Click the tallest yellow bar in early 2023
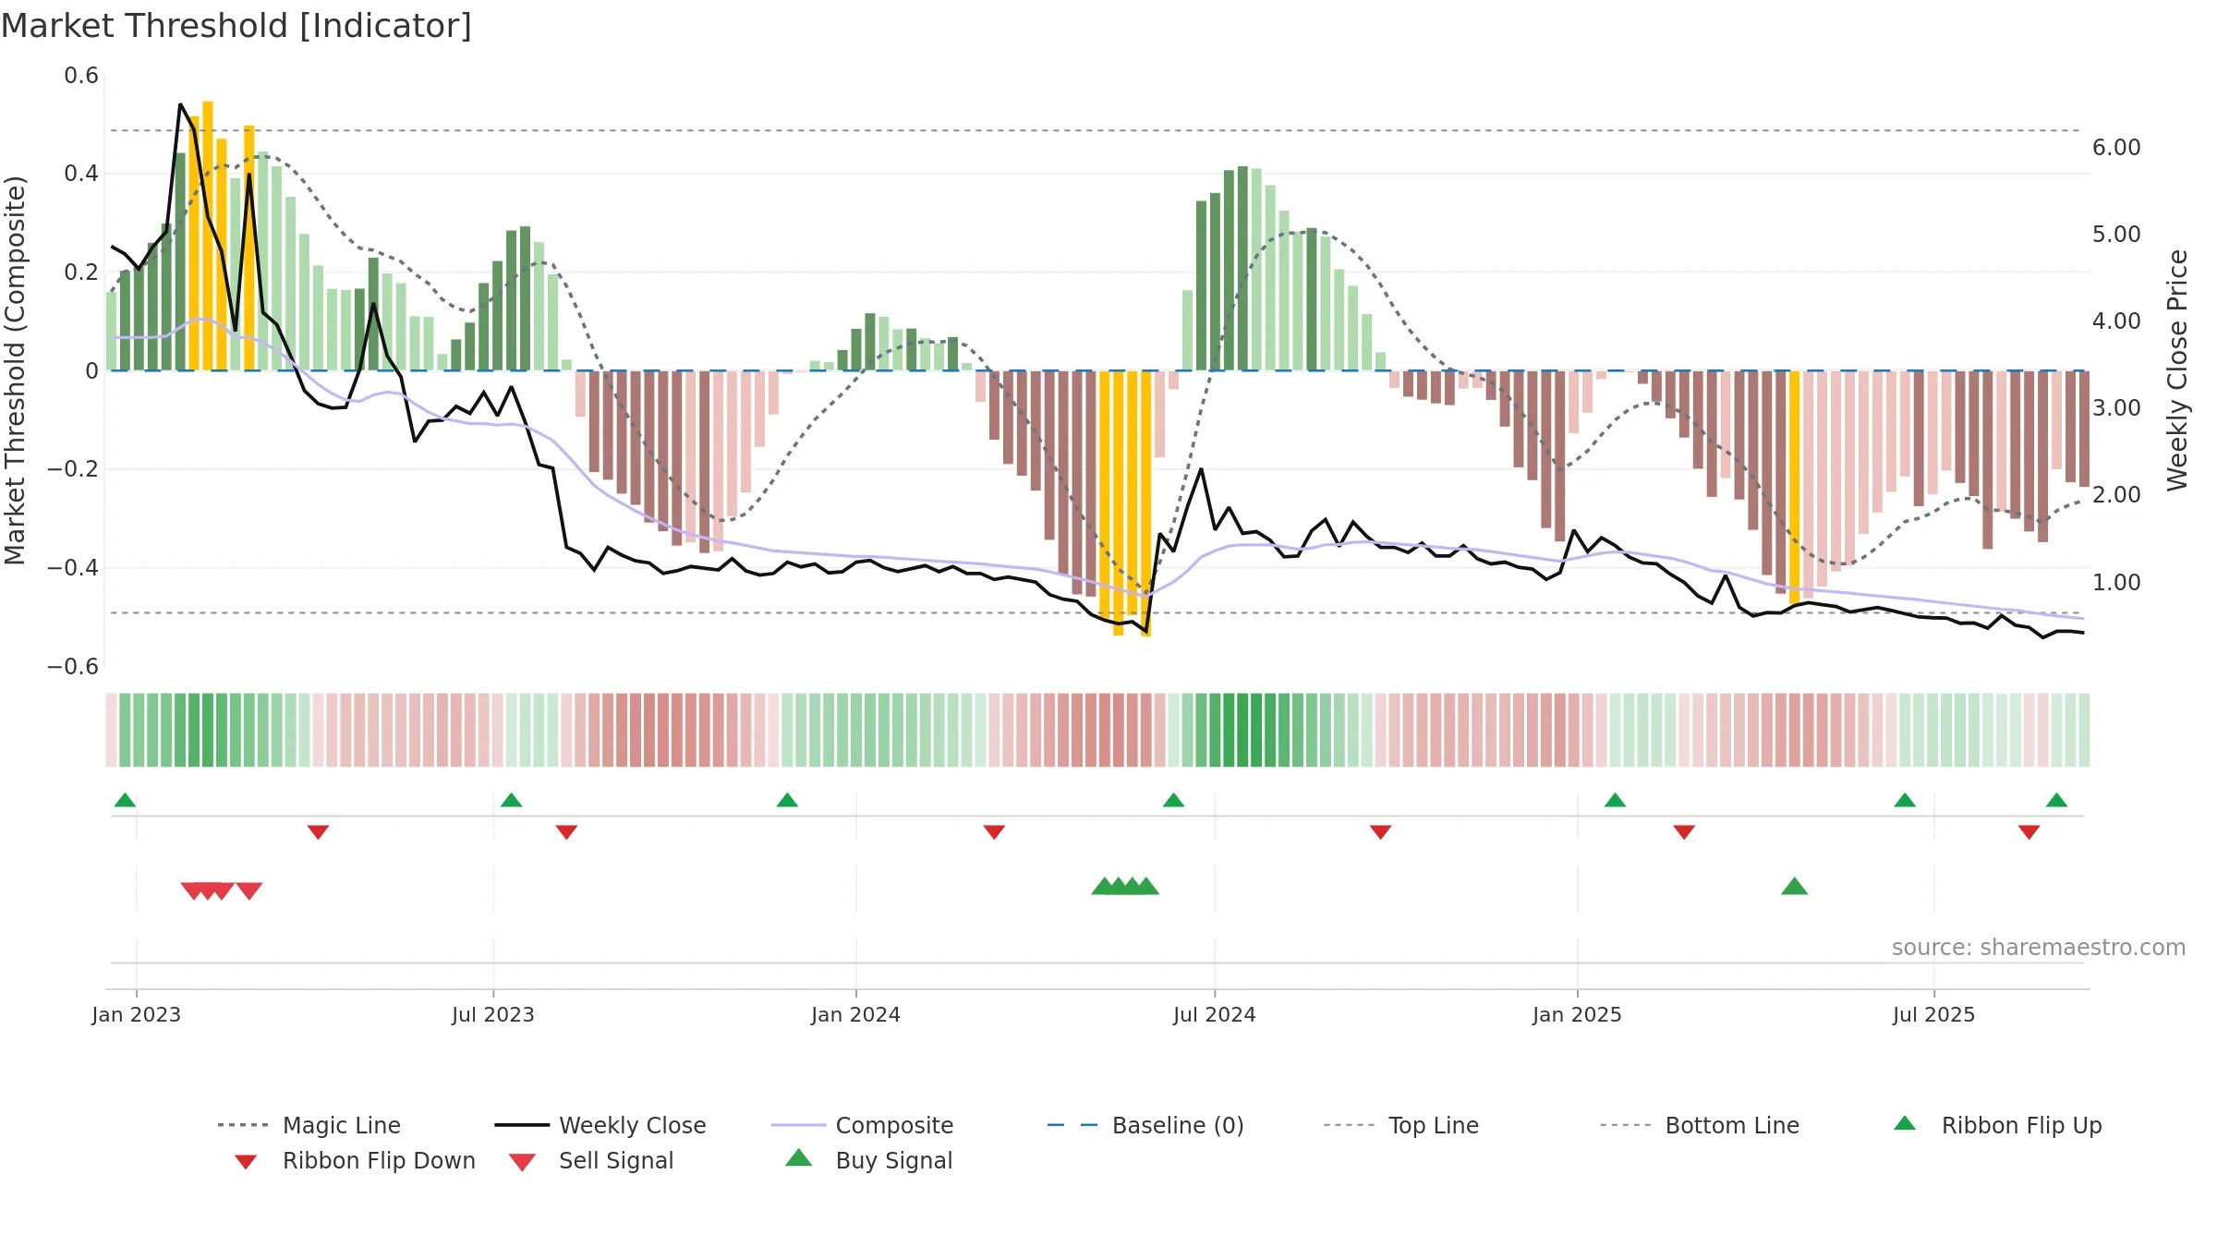 click(x=208, y=236)
